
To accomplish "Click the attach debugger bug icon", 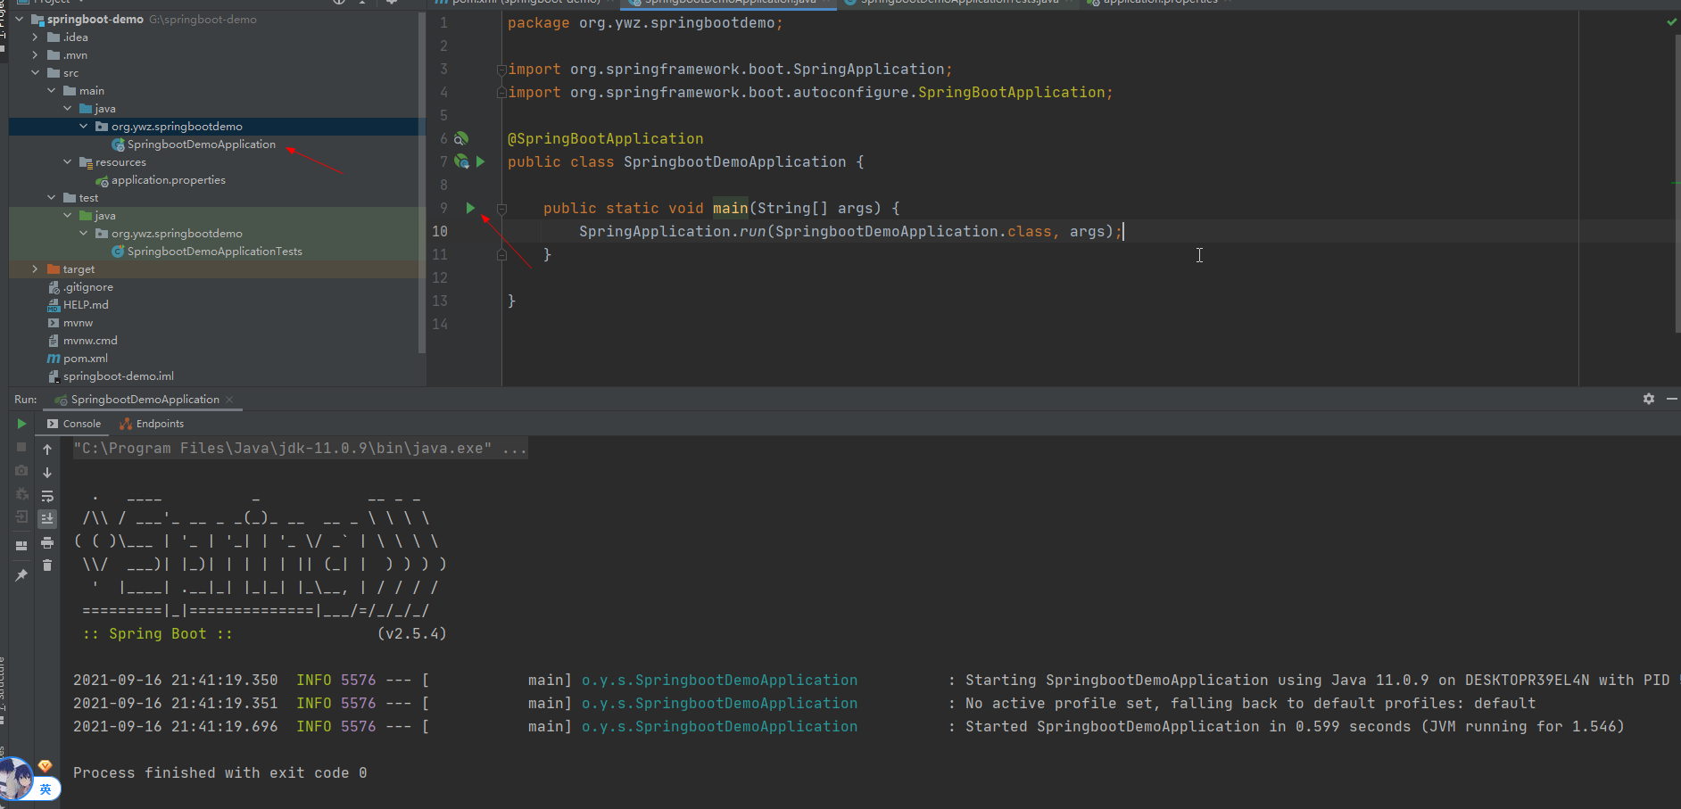I will tap(21, 493).
